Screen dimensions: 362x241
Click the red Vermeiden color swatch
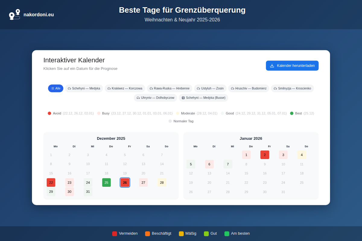coord(115,234)
